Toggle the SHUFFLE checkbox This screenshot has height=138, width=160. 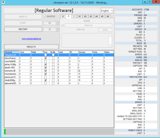pos(44,17)
